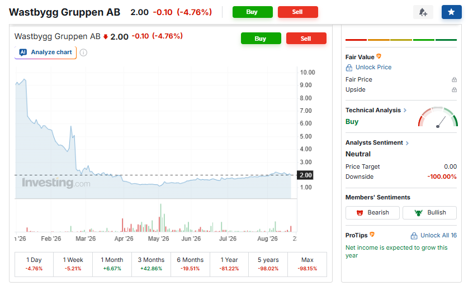Click the red segment of rating bar
The width and height of the screenshot is (473, 291).
coord(356,40)
